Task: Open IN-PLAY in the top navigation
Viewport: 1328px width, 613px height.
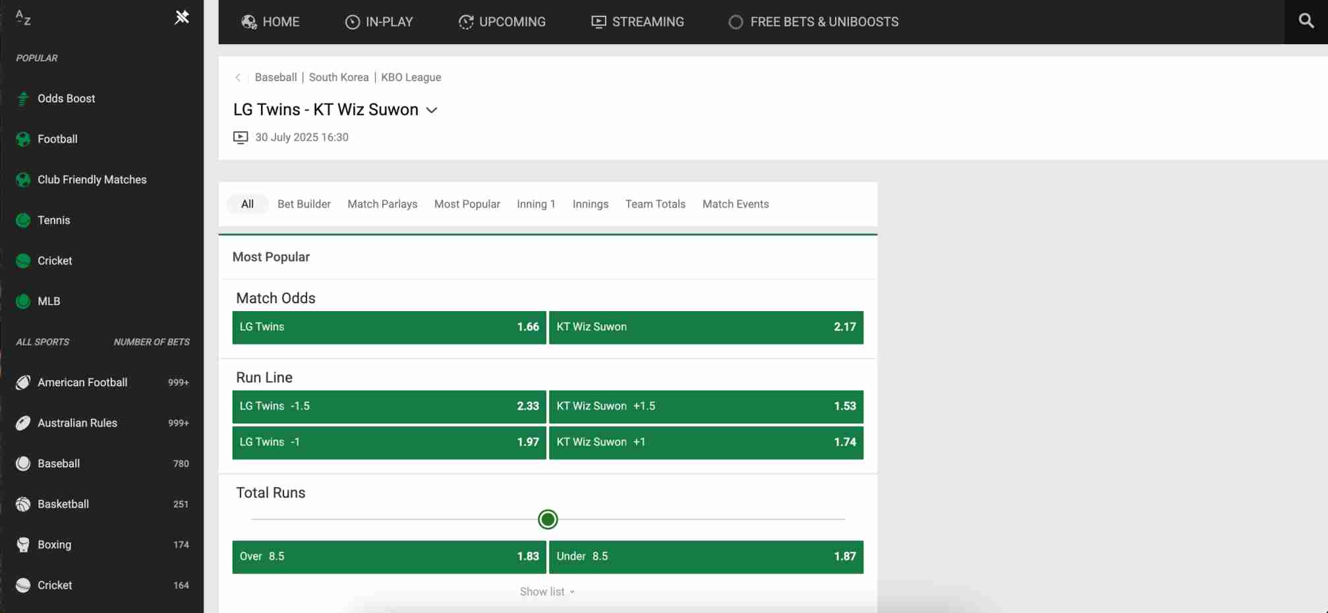Action: point(379,22)
